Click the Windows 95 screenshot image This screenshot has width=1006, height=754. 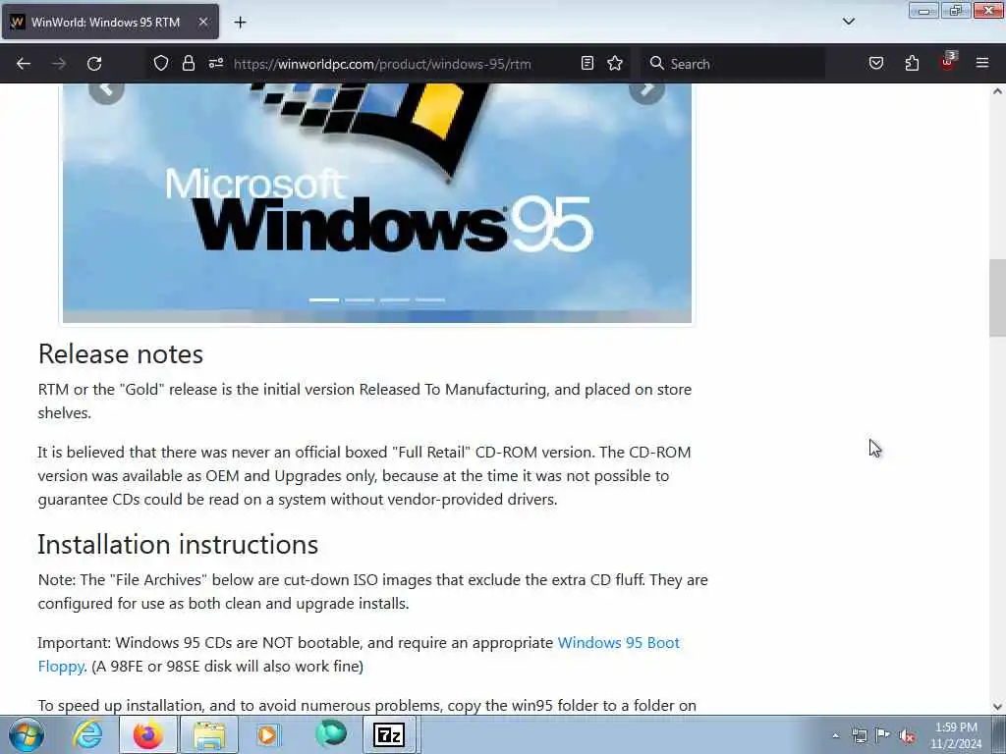[377, 202]
